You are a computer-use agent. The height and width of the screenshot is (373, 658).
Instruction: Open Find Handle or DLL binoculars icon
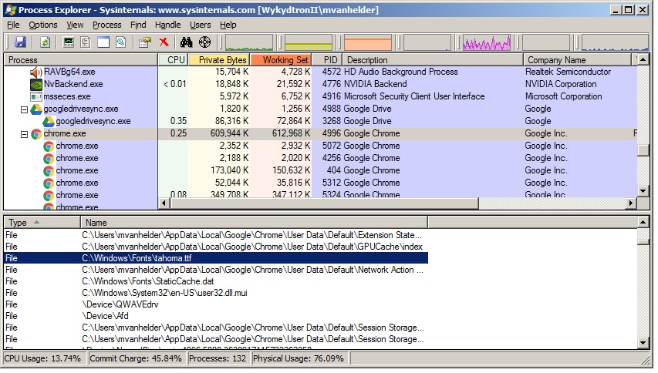(186, 42)
